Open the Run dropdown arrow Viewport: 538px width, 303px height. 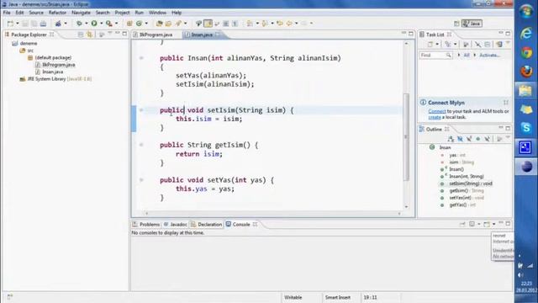[101, 24]
